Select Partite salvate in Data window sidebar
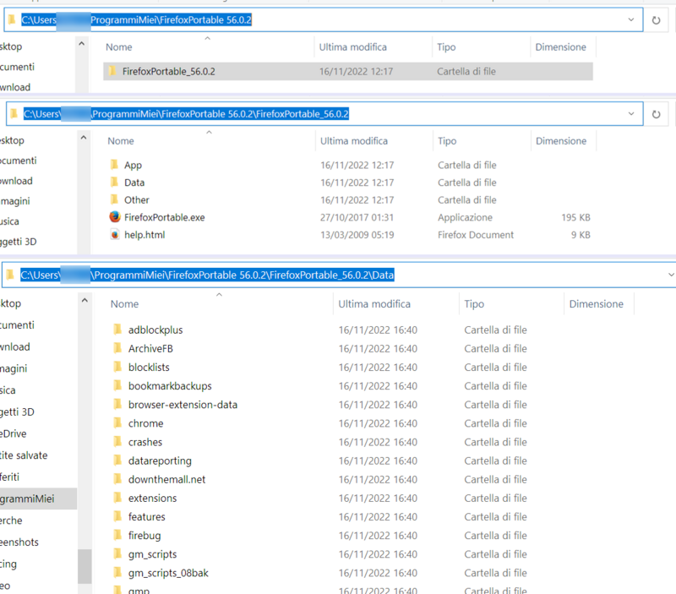This screenshot has width=676, height=594. click(x=24, y=455)
